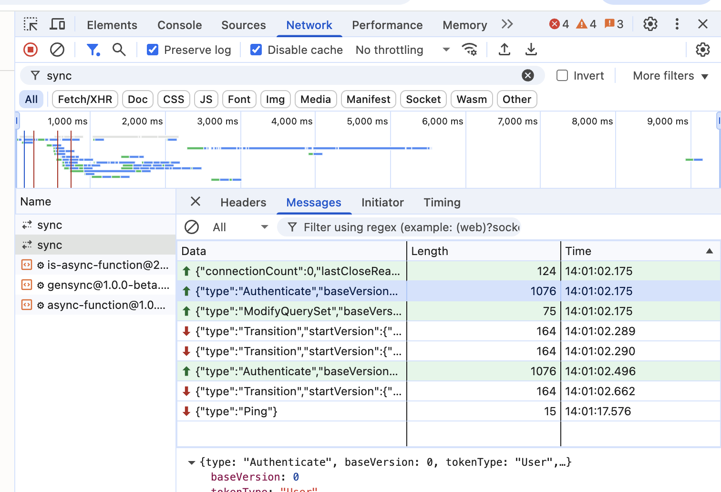Click the sync filter text field
721x492 pixels.
point(281,76)
